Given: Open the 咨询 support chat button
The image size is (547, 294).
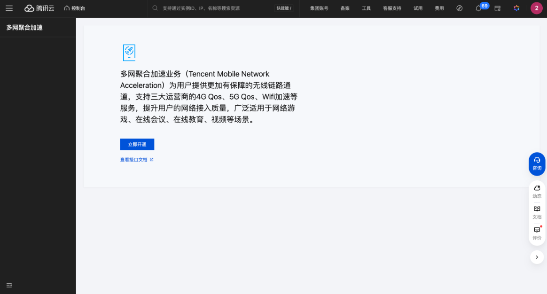Looking at the screenshot, I should click(x=537, y=164).
